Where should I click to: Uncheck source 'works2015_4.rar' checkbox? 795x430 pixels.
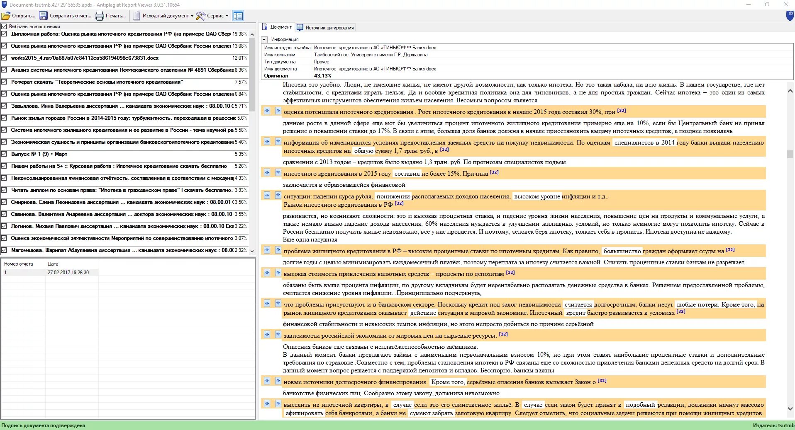(4, 58)
